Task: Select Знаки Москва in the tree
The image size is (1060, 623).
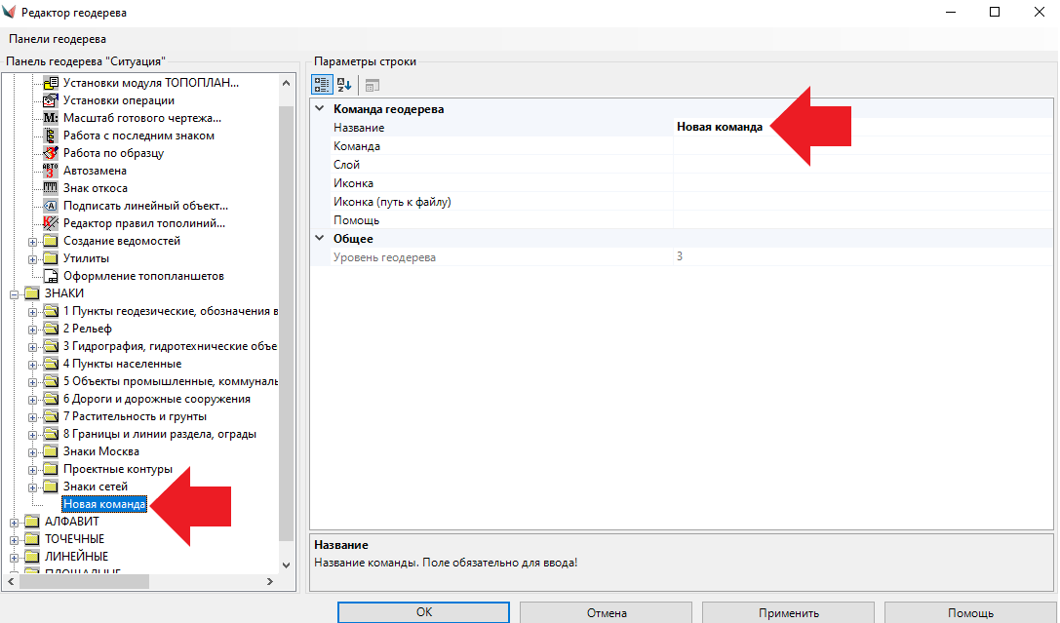Action: click(100, 451)
